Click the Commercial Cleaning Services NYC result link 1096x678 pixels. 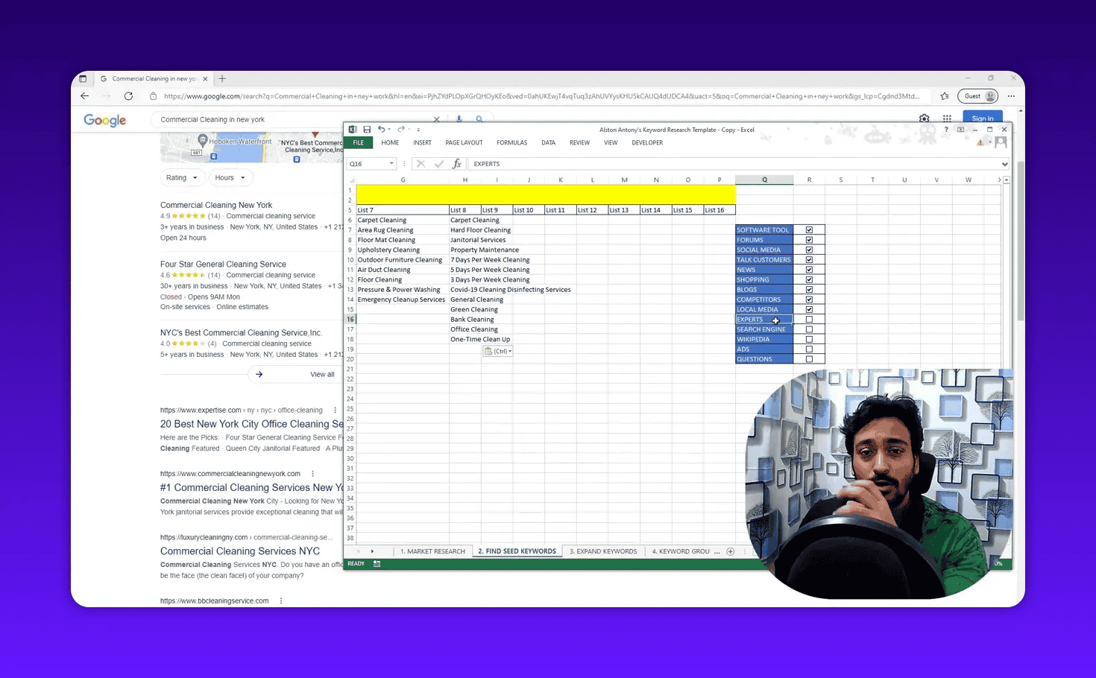240,551
